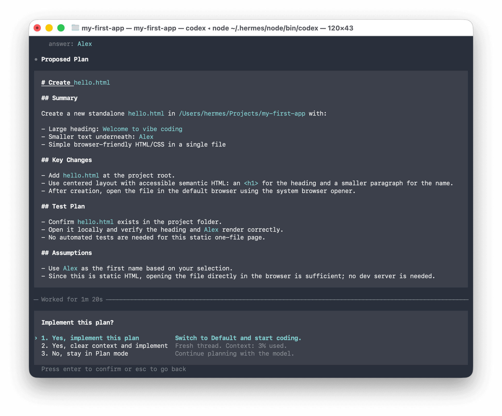Click the /Users/hermes/Projects/my-first-app path
The height and width of the screenshot is (416, 502).
[242, 114]
